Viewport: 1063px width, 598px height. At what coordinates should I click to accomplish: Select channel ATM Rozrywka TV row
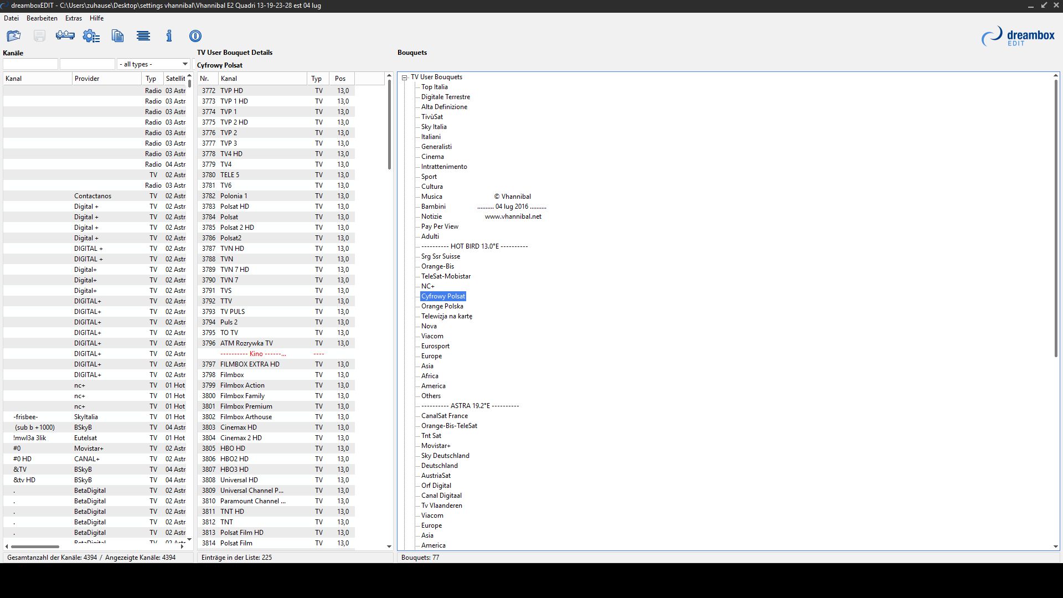click(276, 343)
